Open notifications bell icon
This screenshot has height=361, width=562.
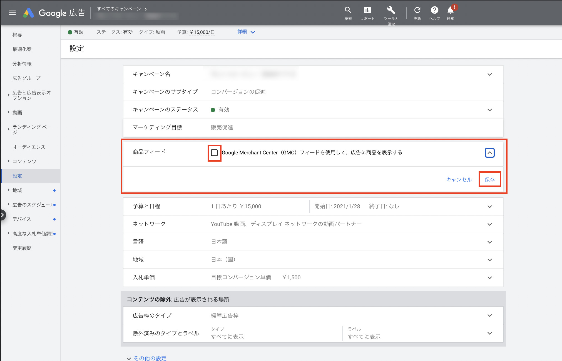point(450,10)
